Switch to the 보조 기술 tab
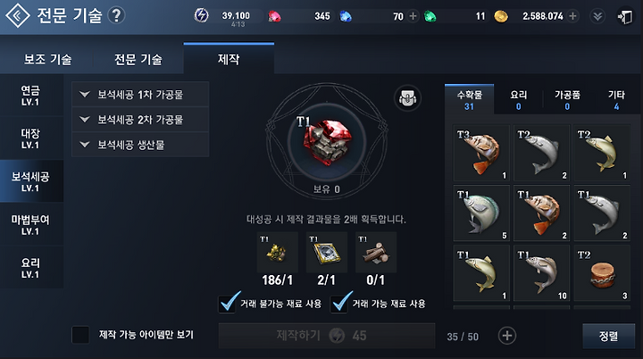 47,60
